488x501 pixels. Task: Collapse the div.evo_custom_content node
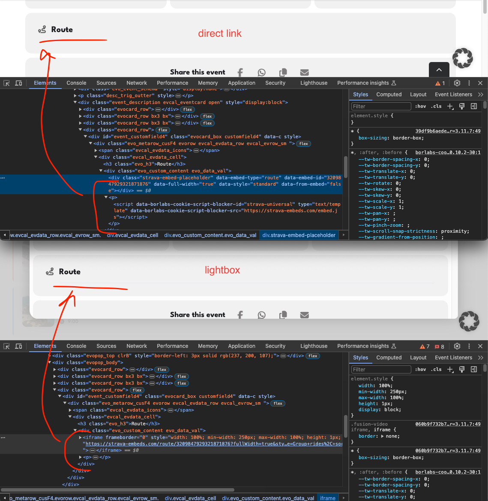coord(75,430)
